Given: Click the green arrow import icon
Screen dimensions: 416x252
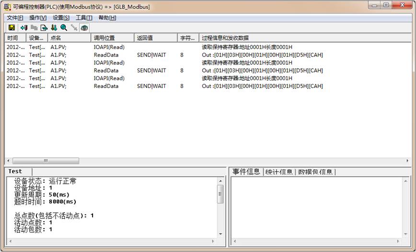Looking at the screenshot, I should [24, 28].
